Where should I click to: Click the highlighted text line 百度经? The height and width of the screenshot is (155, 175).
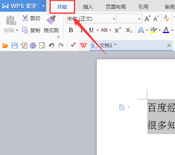pyautogui.click(x=161, y=108)
